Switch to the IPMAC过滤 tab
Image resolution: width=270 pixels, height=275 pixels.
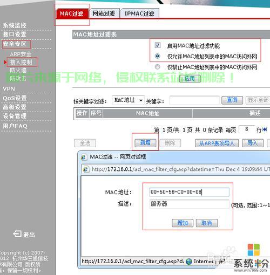point(139,13)
